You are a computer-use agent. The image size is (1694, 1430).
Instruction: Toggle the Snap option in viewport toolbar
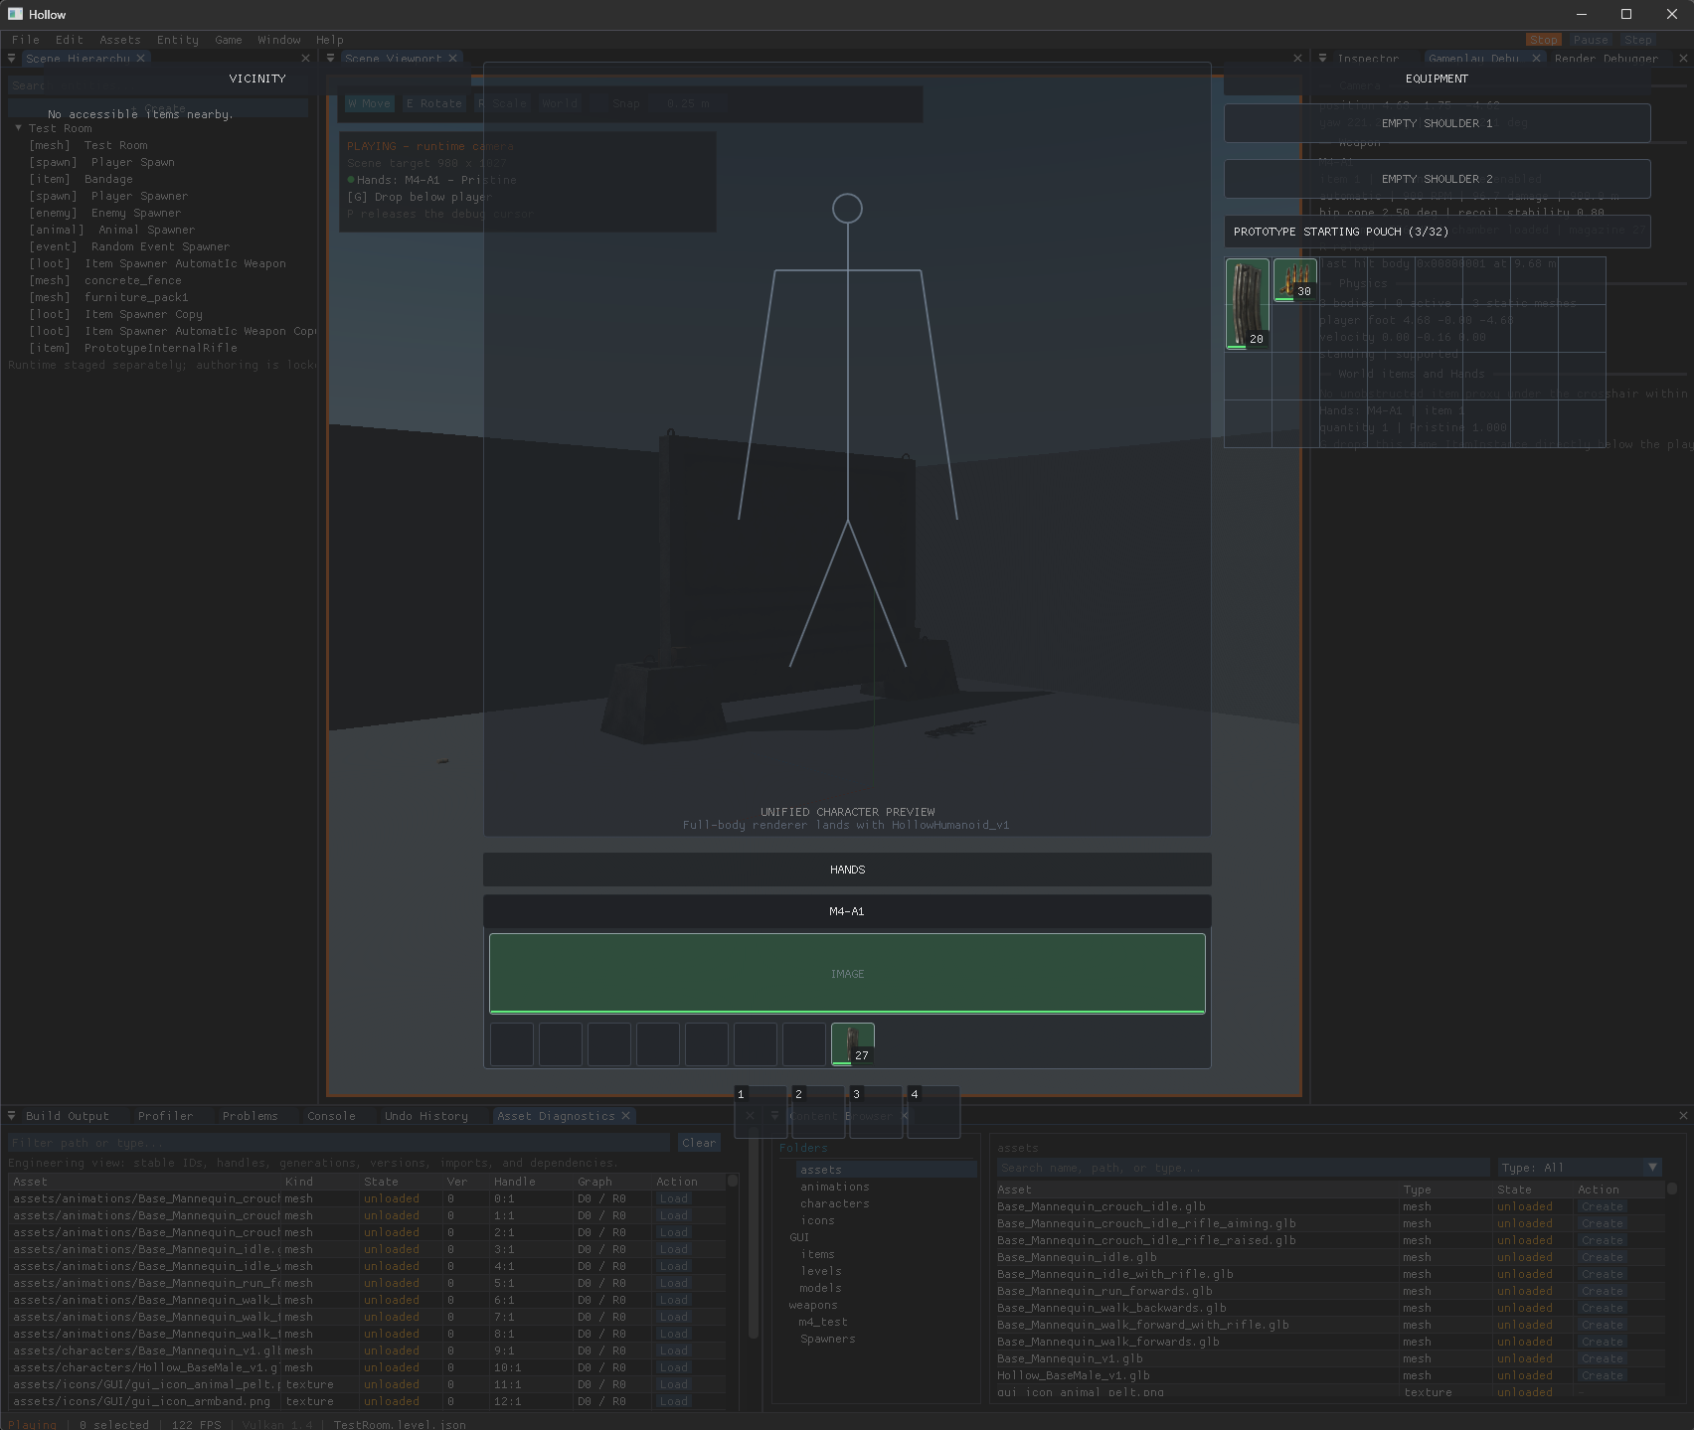626,103
